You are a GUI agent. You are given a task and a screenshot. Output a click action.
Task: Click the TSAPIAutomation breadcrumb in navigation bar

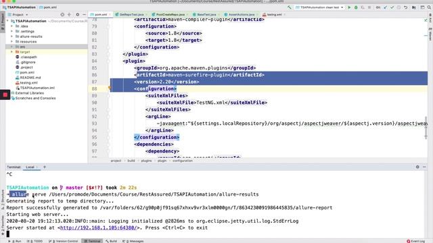coord(19,7)
